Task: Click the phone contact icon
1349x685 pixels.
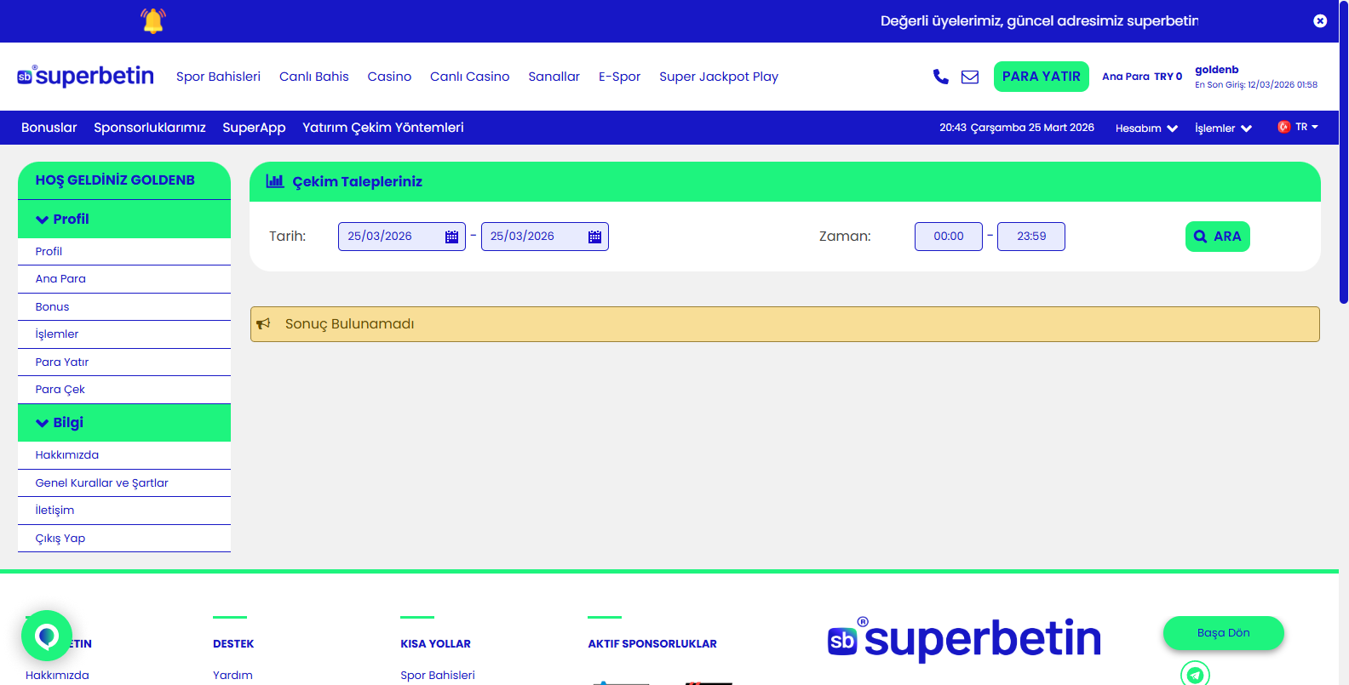Action: click(940, 77)
